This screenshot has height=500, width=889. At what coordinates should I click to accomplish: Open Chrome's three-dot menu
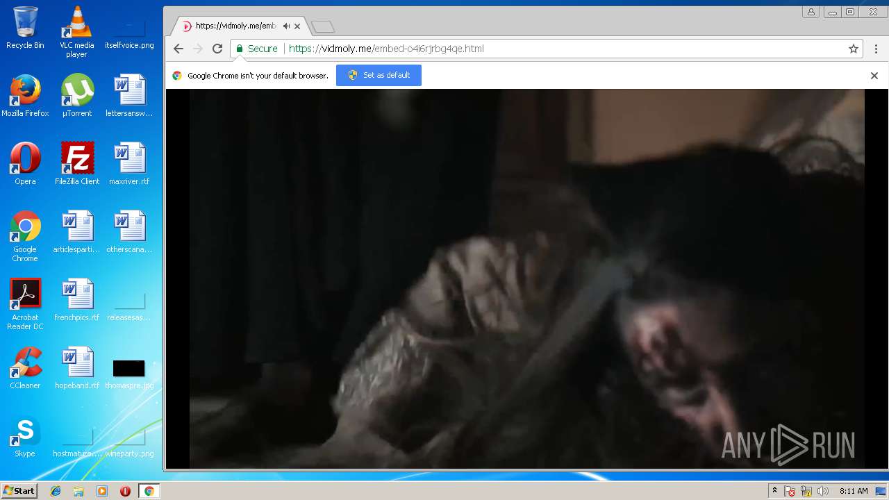876,49
